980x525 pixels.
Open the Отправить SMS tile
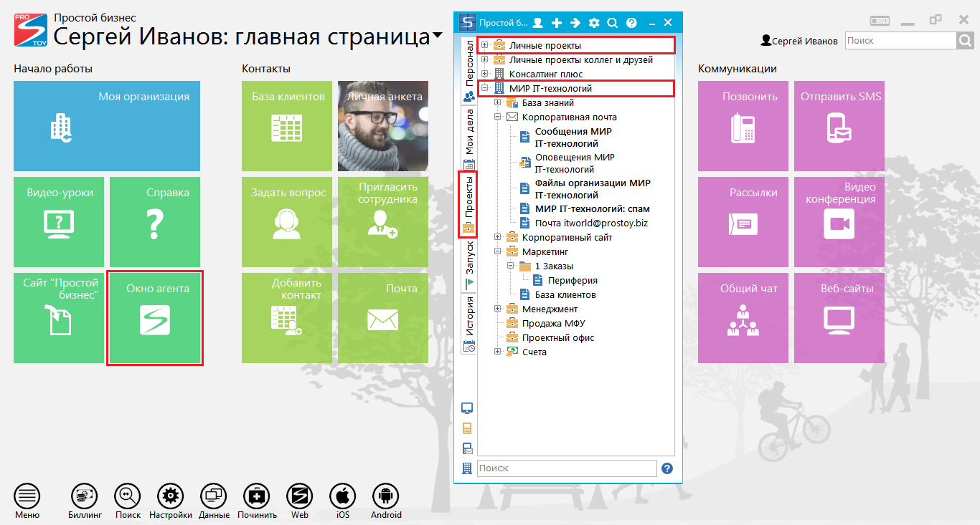(839, 126)
